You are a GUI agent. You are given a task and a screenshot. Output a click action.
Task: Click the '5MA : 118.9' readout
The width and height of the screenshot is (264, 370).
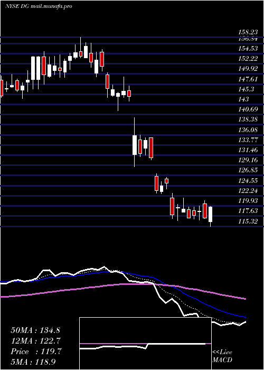(x=34, y=362)
